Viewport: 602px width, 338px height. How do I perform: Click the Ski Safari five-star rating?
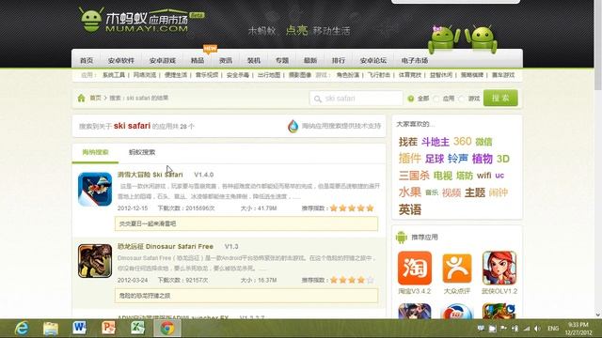pyautogui.click(x=352, y=208)
